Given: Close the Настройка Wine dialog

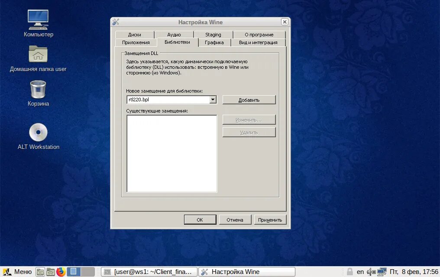Looking at the screenshot, I should [285, 22].
